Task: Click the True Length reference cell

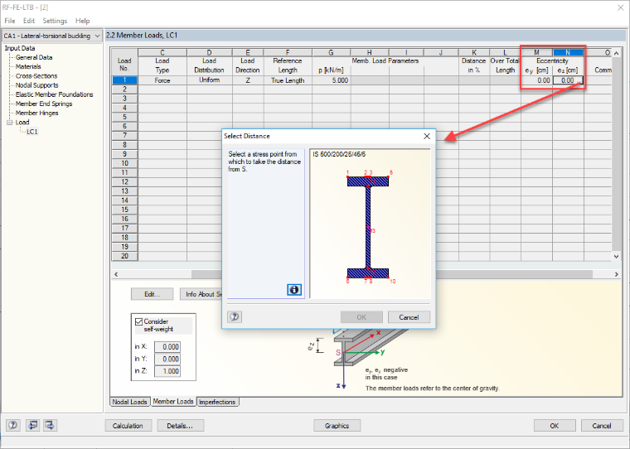Action: pos(288,80)
